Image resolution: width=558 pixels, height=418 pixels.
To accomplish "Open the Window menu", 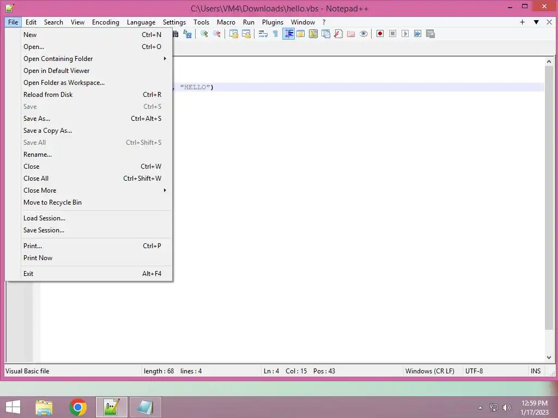I will [303, 22].
